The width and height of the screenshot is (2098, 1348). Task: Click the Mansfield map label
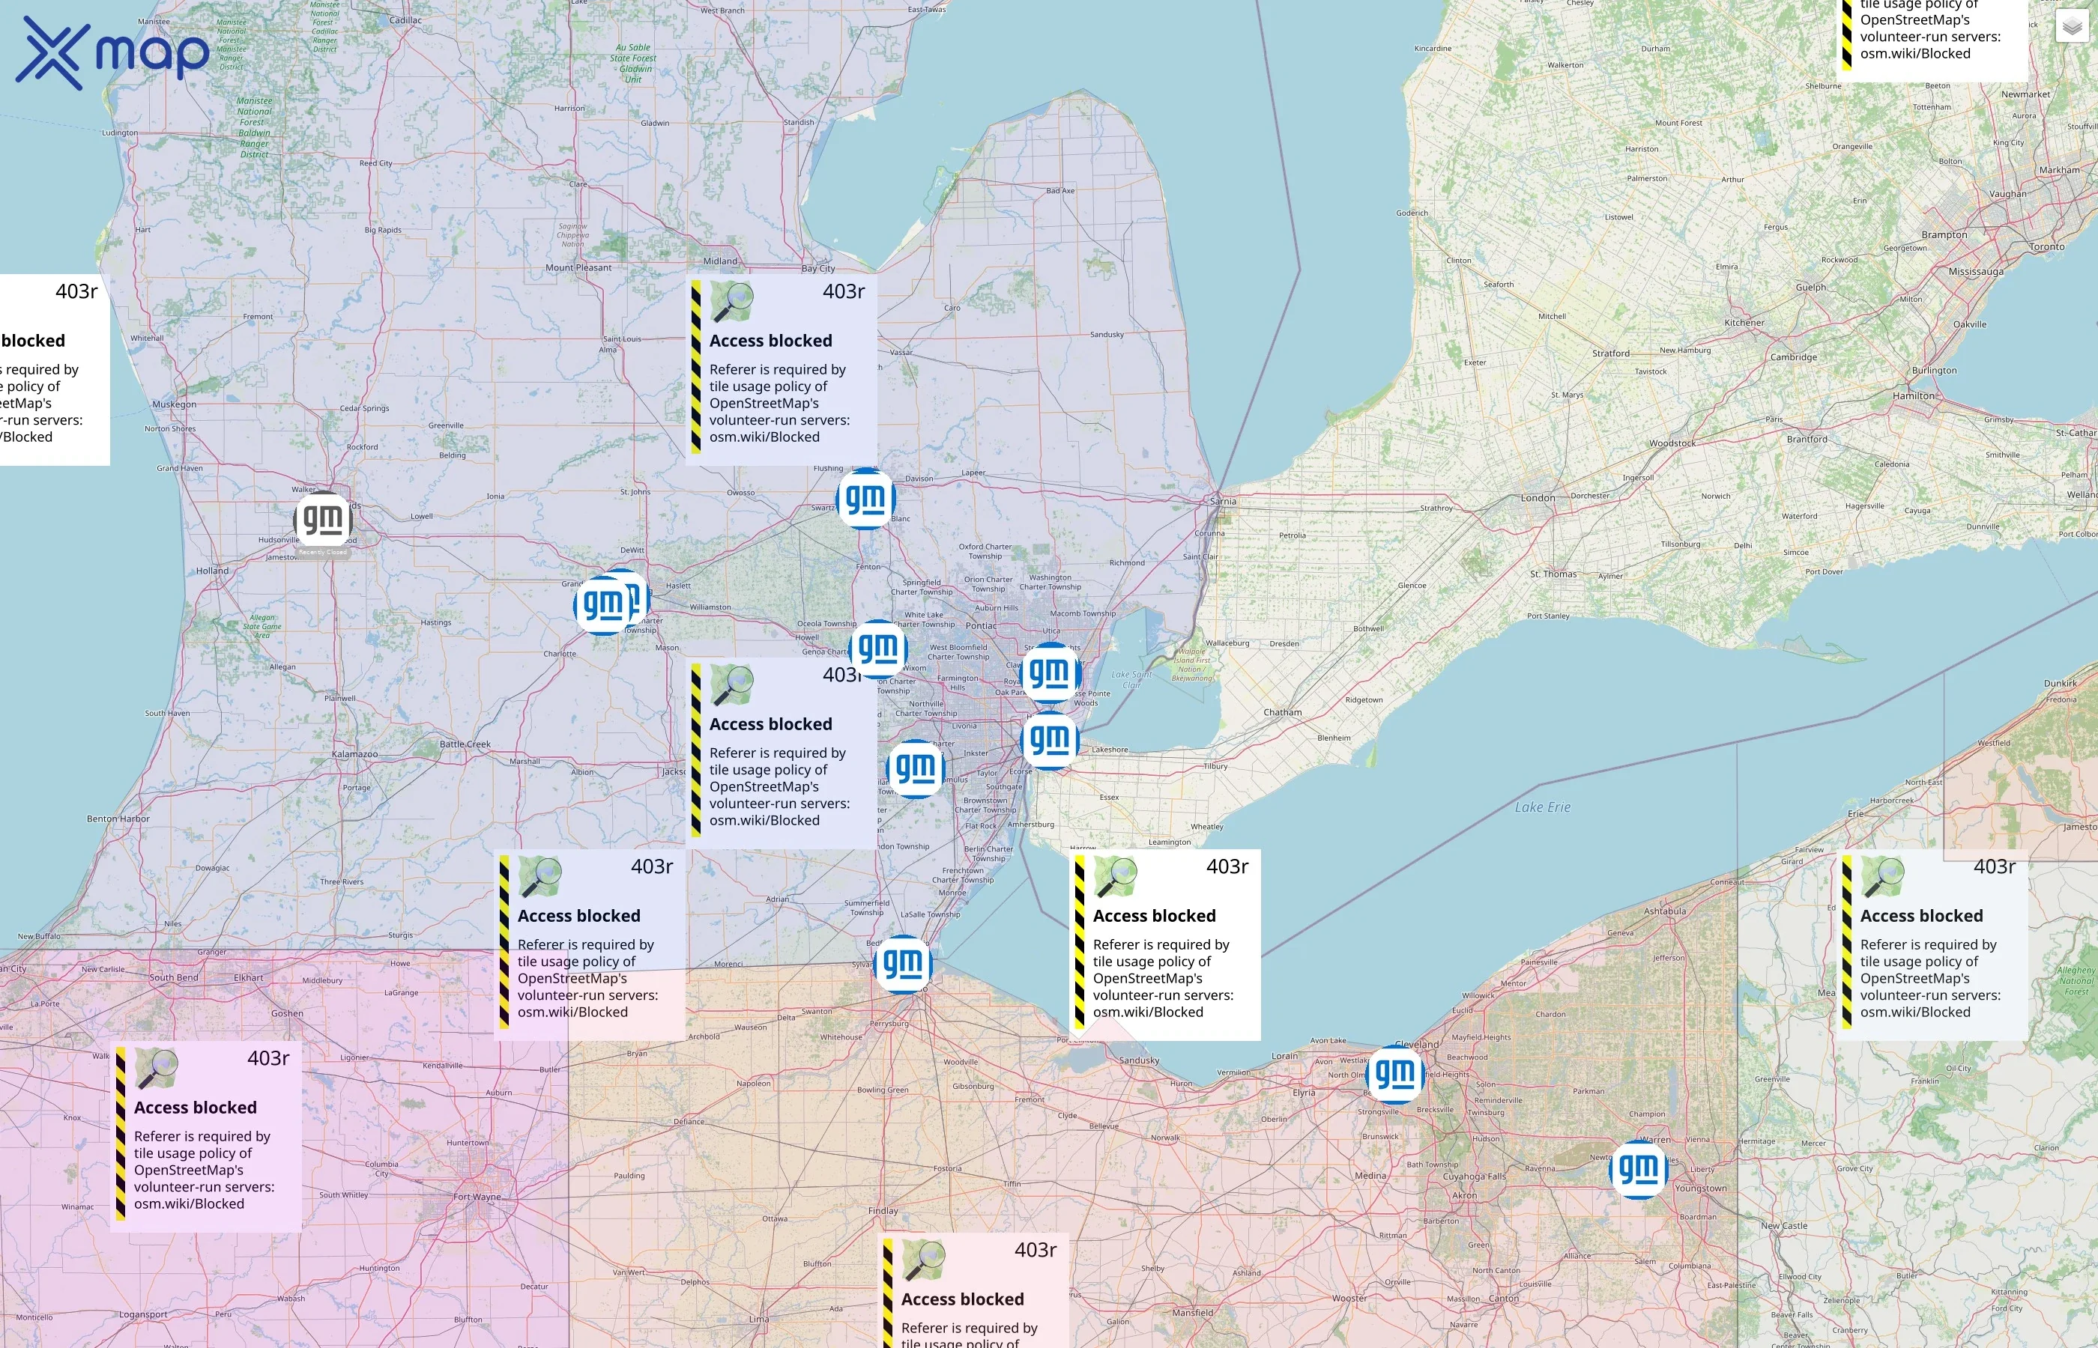tap(1193, 1312)
